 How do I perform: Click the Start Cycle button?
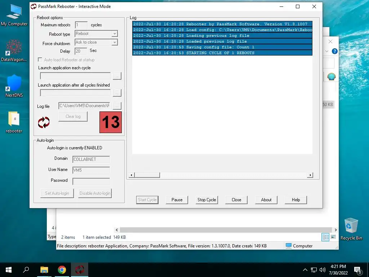click(147, 200)
